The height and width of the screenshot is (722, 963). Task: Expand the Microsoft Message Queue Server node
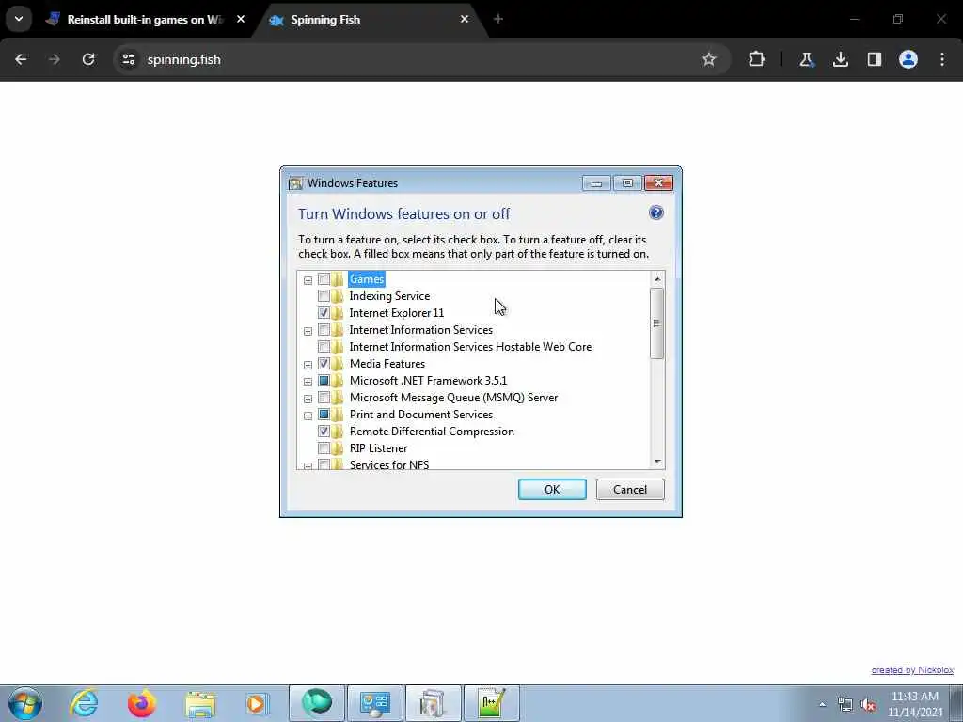(x=308, y=399)
